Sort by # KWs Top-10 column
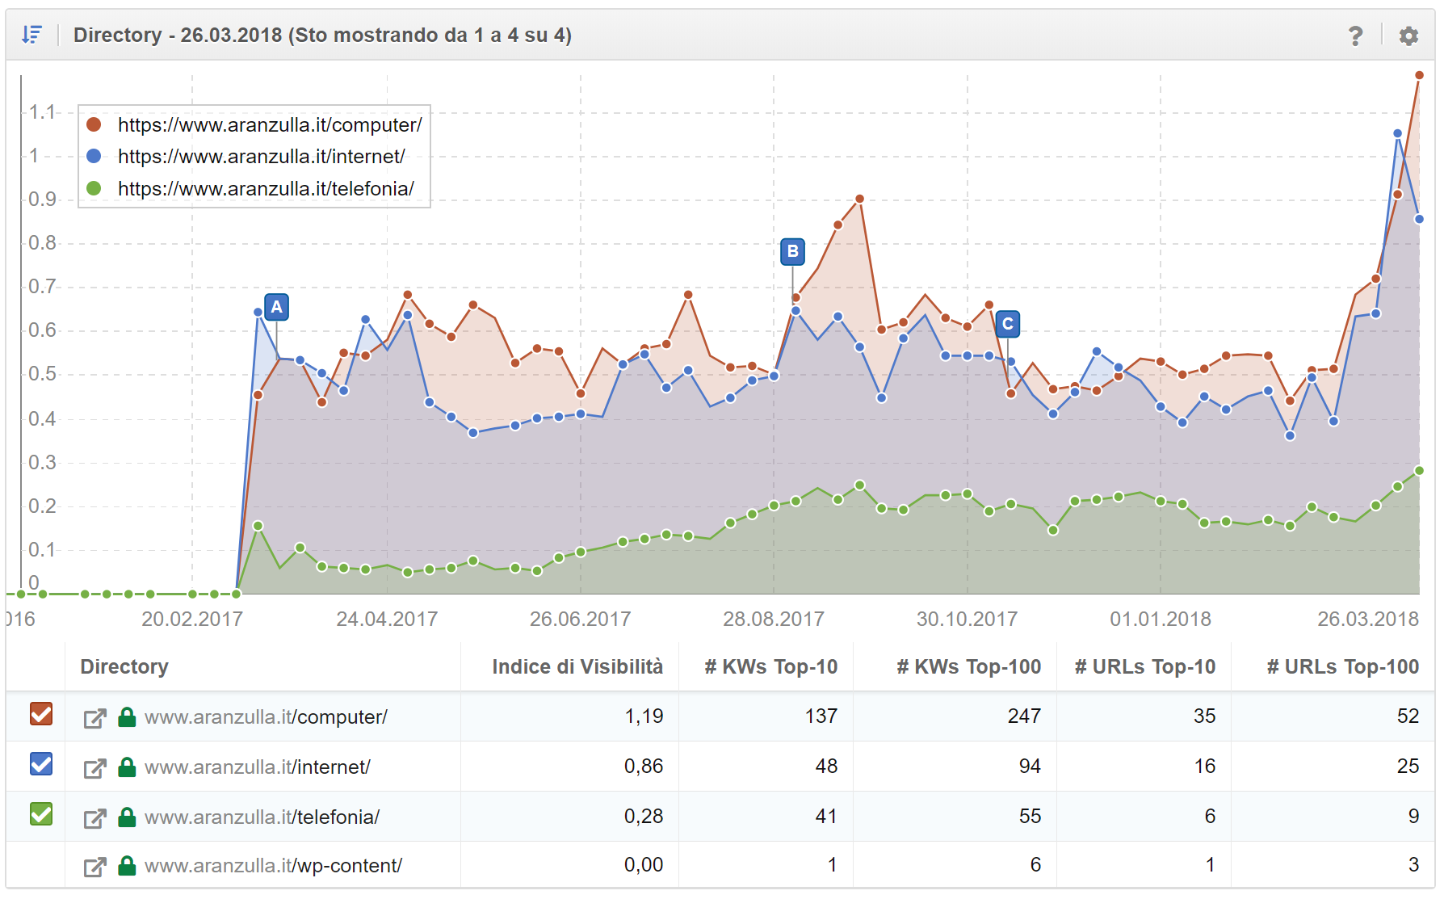Viewport: 1444px width, 899px height. (x=771, y=666)
